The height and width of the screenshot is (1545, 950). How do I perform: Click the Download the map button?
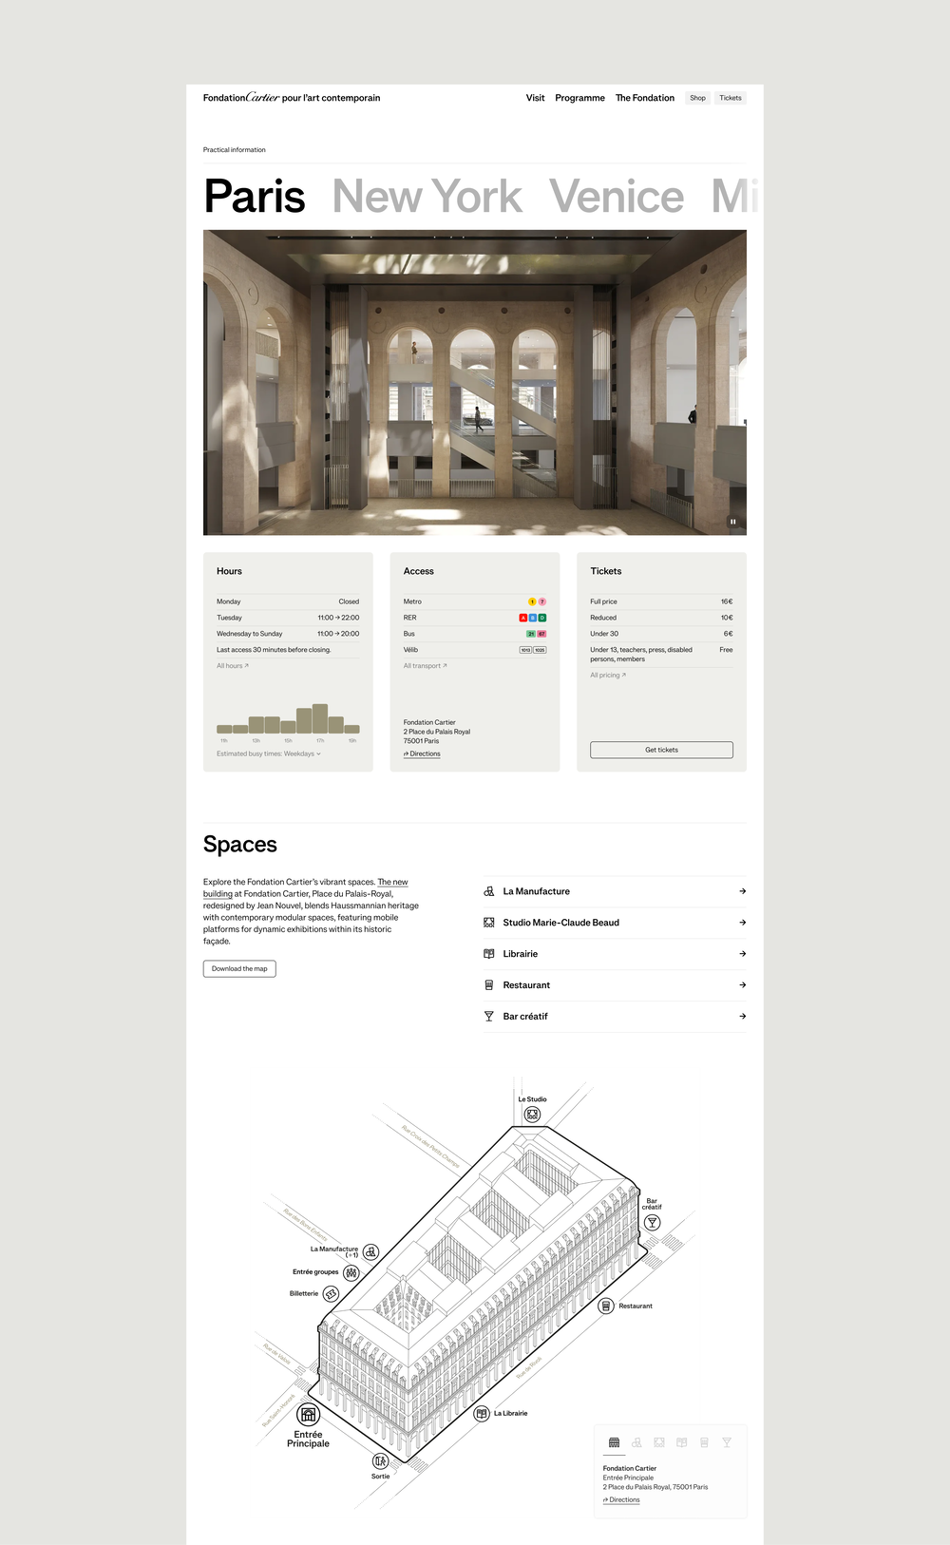click(239, 969)
